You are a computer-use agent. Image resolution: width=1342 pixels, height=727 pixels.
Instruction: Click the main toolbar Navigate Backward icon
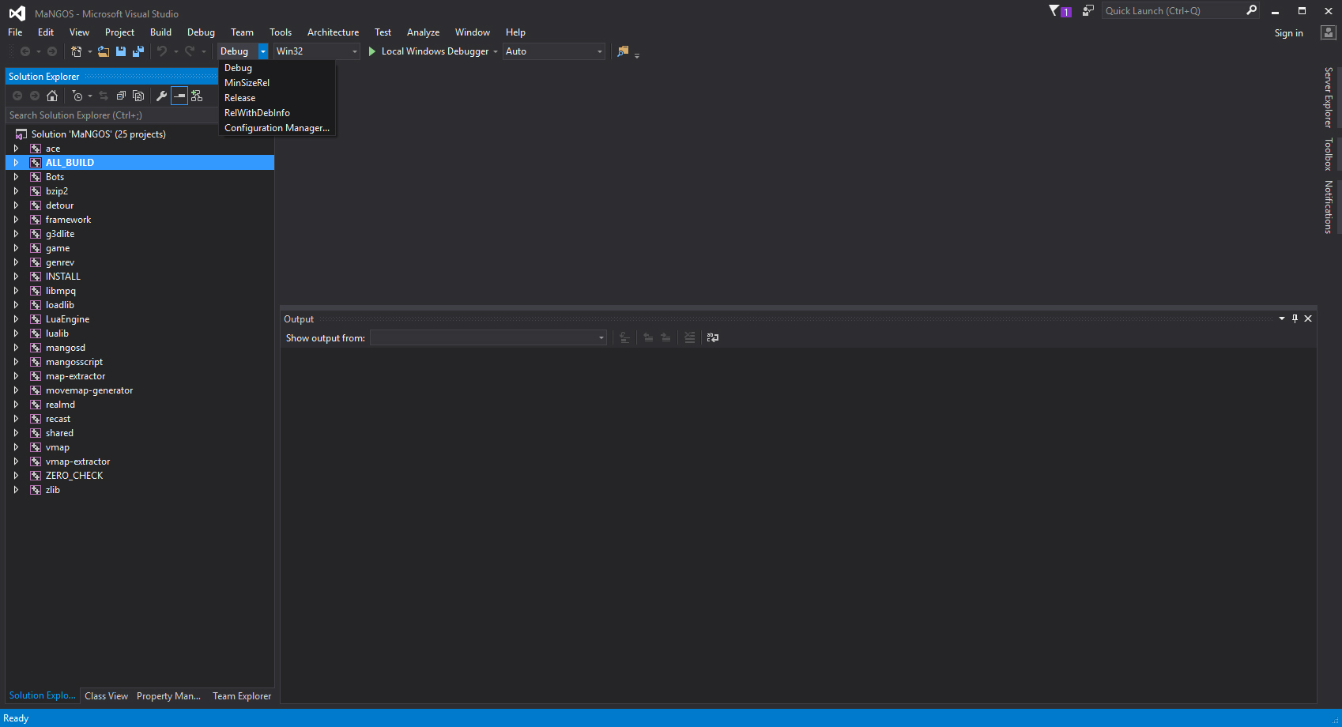25,51
